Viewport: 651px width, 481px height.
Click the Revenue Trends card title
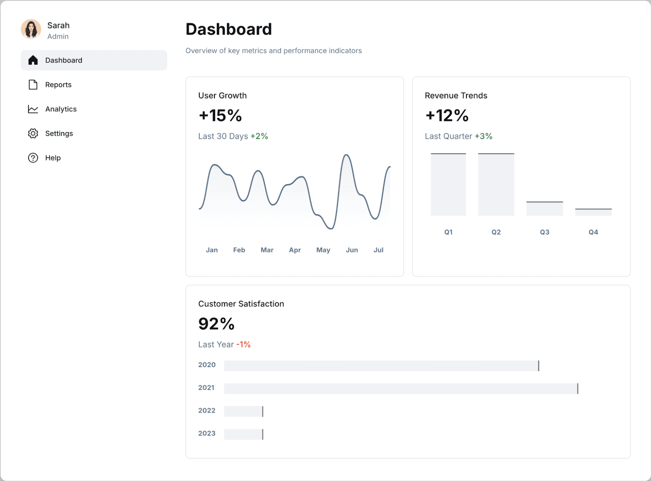tap(456, 96)
